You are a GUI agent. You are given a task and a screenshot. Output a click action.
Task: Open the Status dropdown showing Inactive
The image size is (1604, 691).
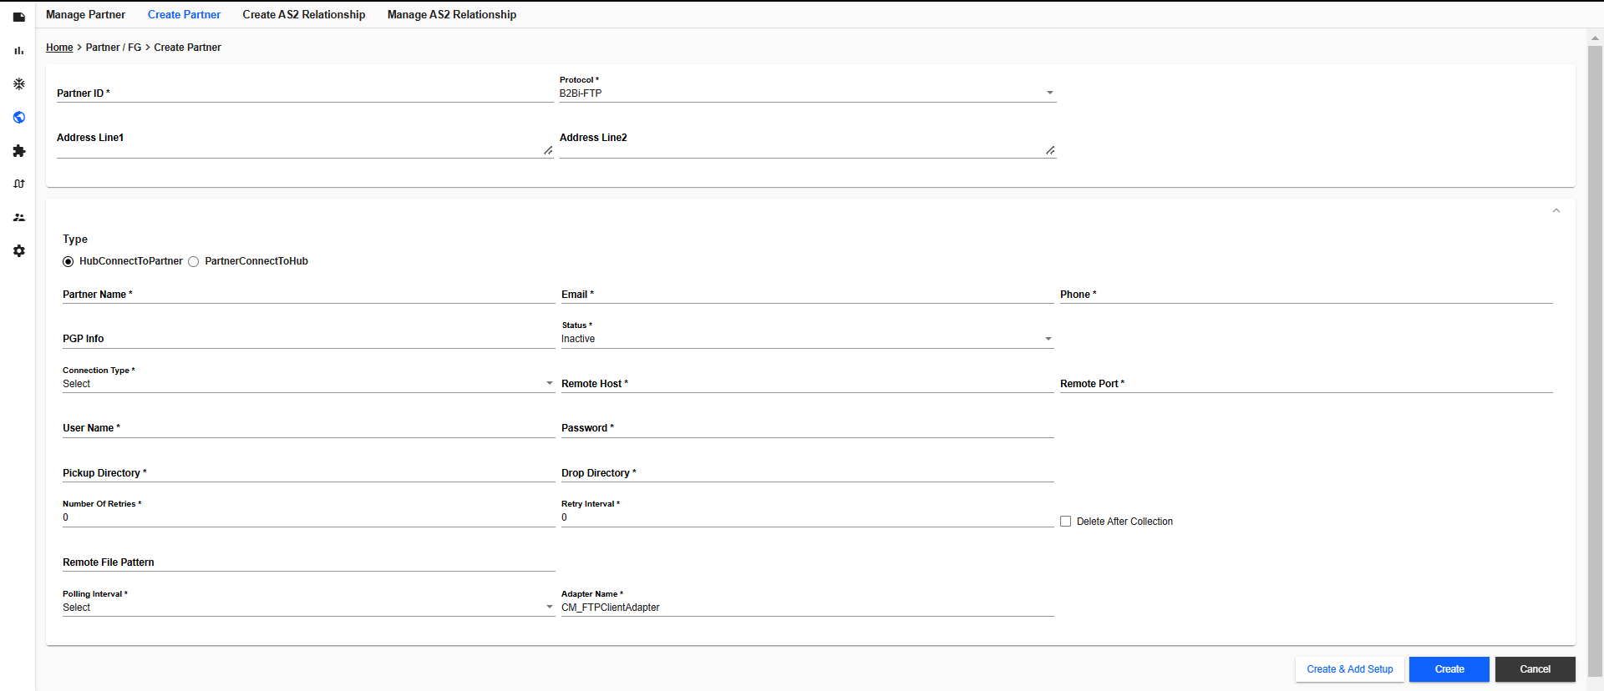tap(807, 339)
